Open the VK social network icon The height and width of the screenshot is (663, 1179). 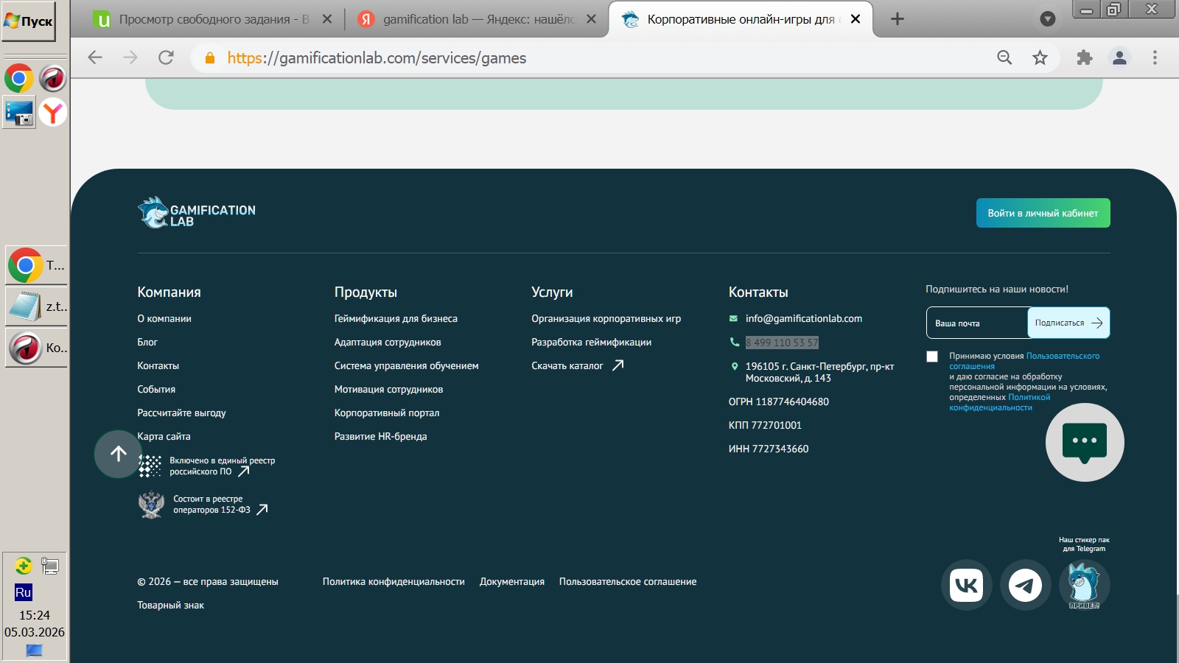(x=966, y=586)
